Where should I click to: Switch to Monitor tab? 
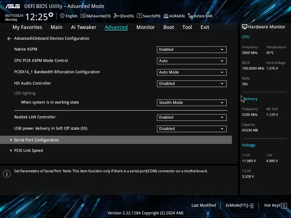click(145, 27)
